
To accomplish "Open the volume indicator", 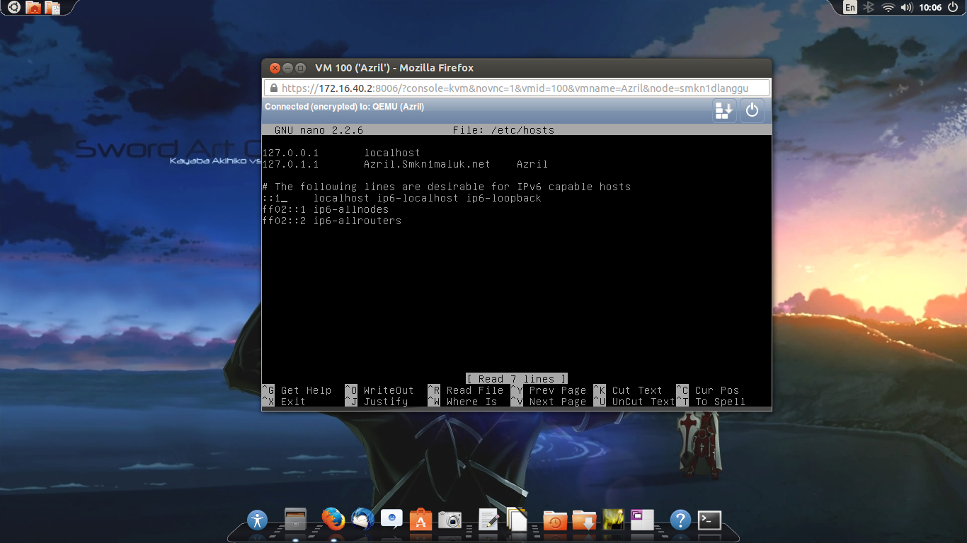I will tap(907, 8).
